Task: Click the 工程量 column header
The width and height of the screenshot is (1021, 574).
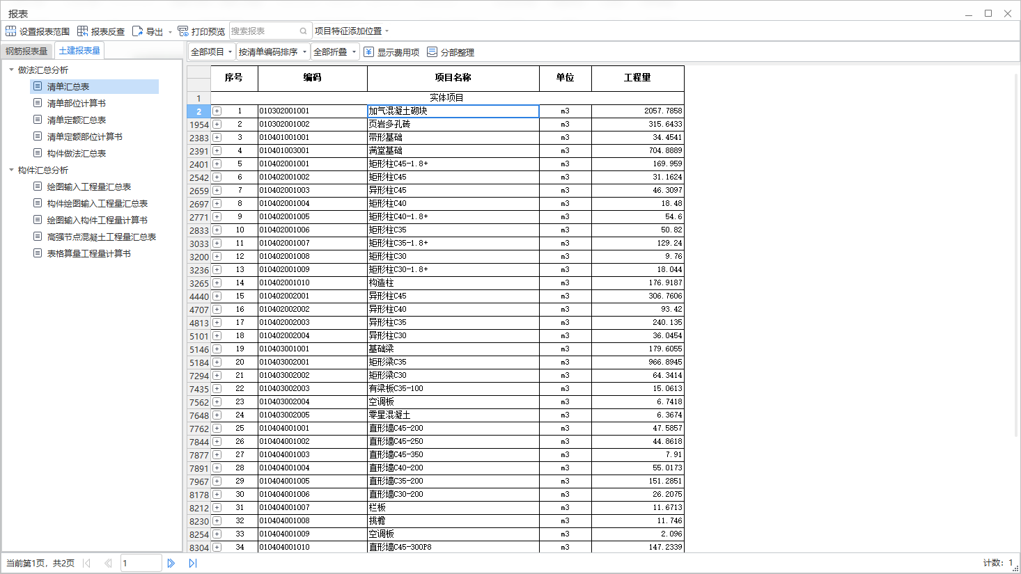Action: (x=638, y=78)
